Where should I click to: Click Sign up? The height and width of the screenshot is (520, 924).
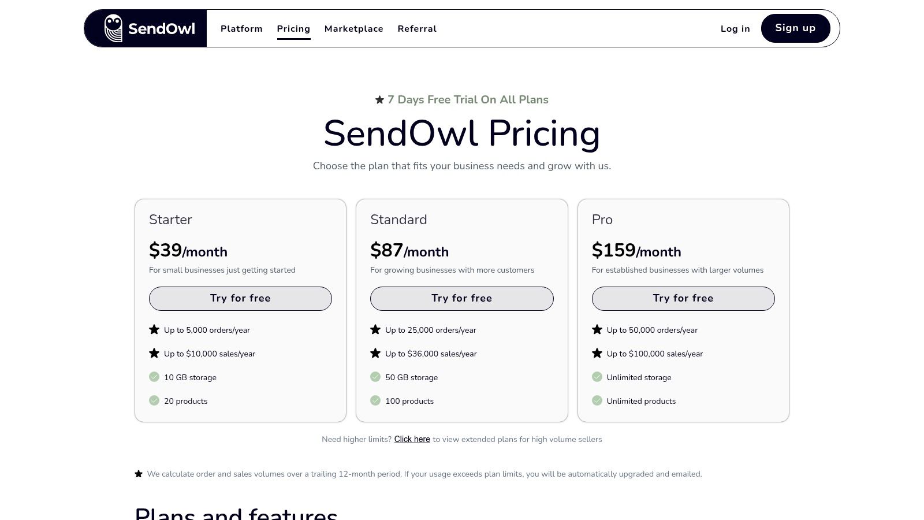pos(795,28)
